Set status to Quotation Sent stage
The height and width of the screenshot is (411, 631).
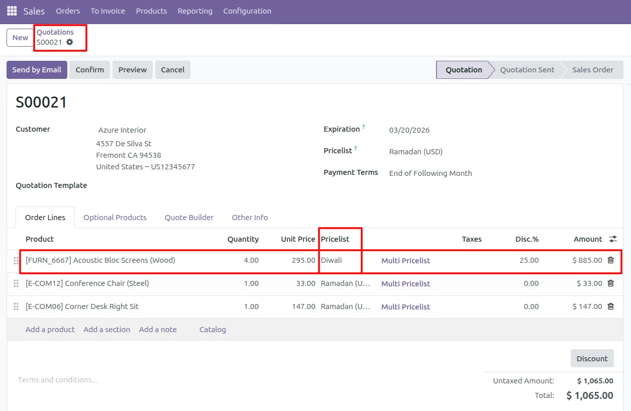[x=527, y=70]
